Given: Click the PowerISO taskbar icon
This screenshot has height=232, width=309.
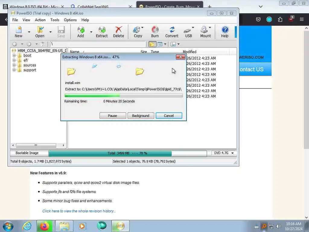Looking at the screenshot, I should tap(120, 226).
